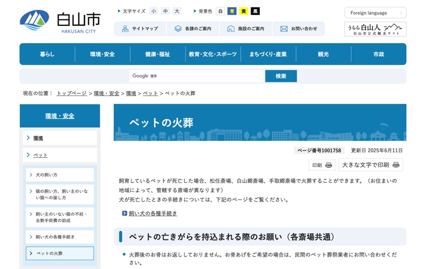Screen dimensions: 431x269
Task: Click the 印刷 print button
Action: [x=322, y=165]
